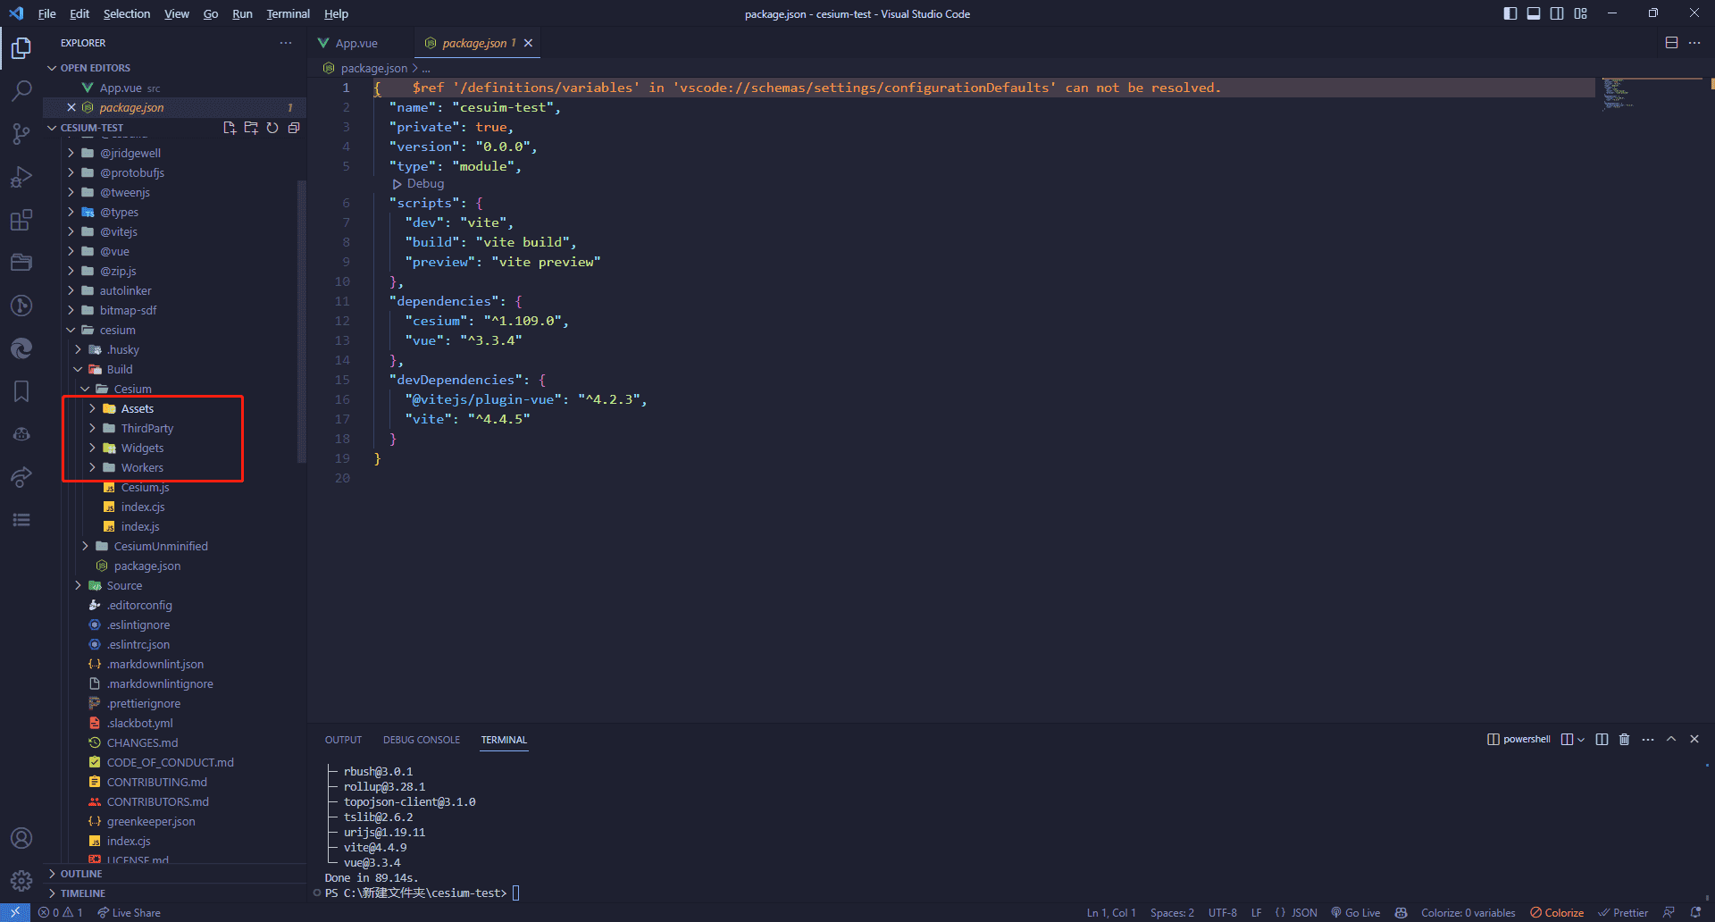Switch to the DEBUG CONSOLE tab

click(x=422, y=740)
